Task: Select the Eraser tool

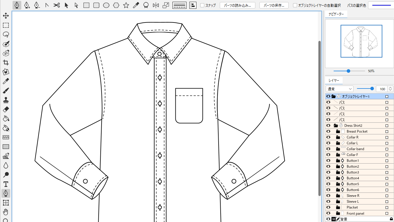Action: point(6,109)
